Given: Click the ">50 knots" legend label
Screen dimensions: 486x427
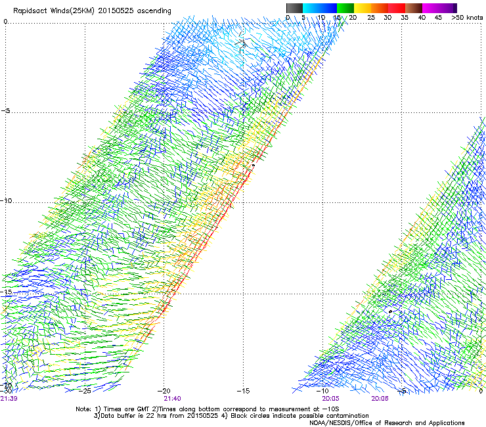Looking at the screenshot, I should 467,18.
